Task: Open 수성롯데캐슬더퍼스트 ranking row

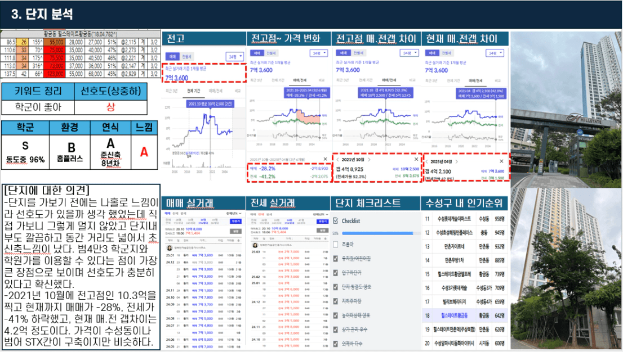Action: 464,219
